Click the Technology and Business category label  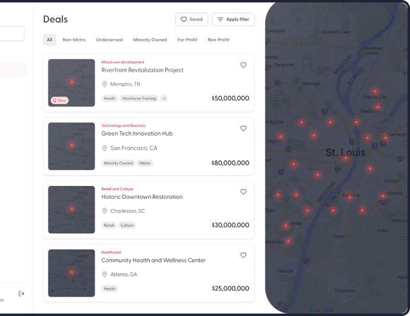(123, 126)
